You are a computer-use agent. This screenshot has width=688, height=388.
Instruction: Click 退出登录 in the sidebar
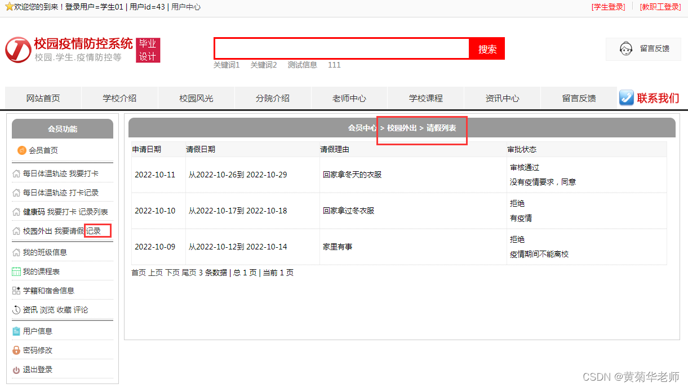(38, 369)
